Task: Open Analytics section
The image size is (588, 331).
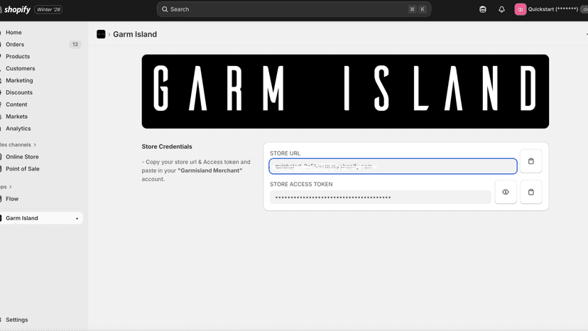Action: 18,129
